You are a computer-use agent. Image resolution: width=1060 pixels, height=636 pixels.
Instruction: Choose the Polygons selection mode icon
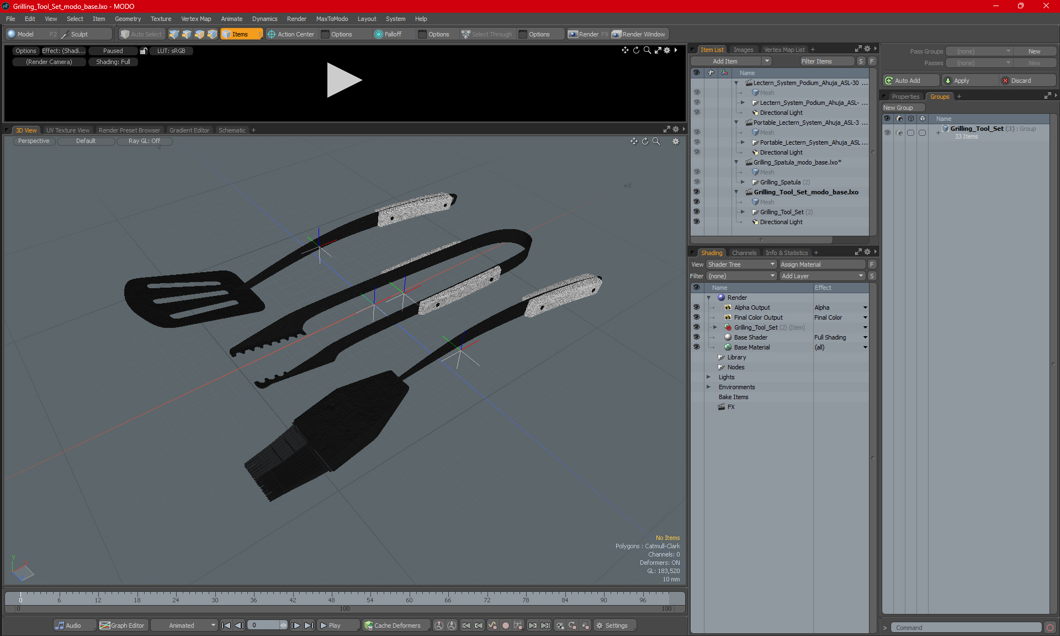click(x=199, y=34)
